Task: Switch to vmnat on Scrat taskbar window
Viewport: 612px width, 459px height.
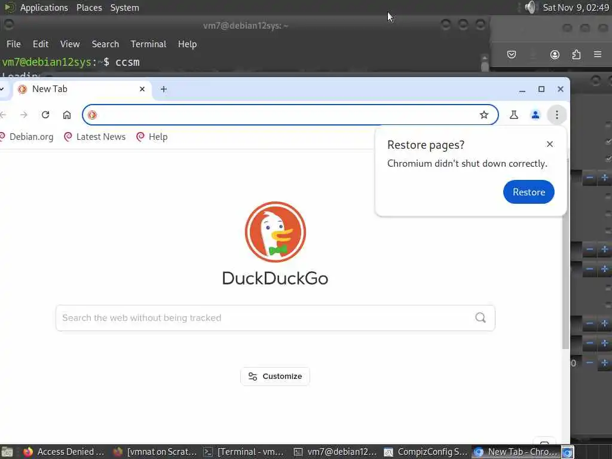Action: (155, 452)
